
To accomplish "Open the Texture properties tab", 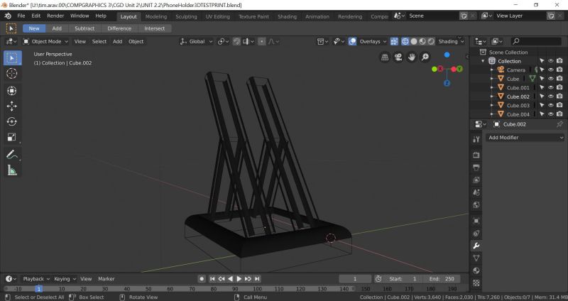I will tap(476, 283).
